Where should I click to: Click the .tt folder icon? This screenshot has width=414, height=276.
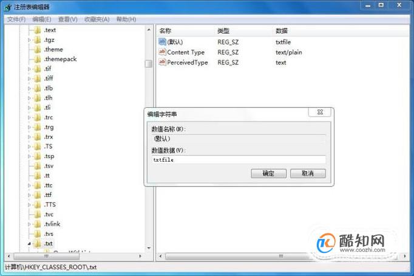(x=38, y=176)
